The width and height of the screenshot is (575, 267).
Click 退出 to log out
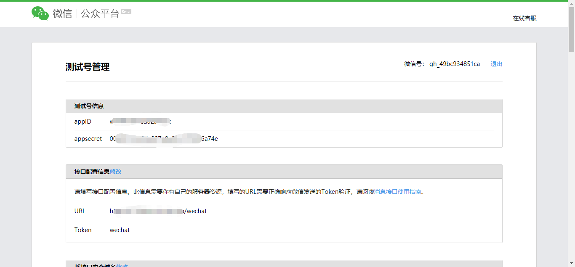[x=496, y=64]
